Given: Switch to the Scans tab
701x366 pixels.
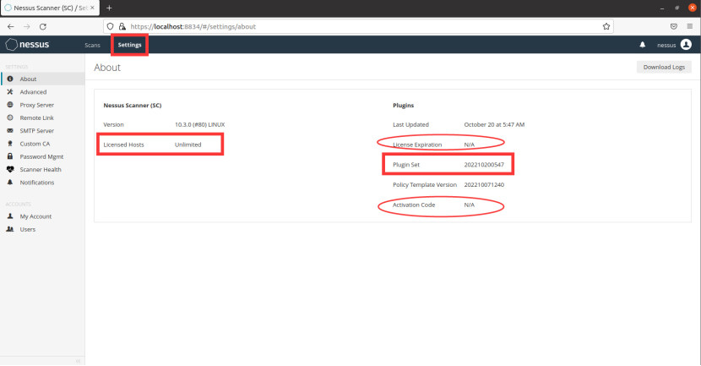Looking at the screenshot, I should tap(93, 45).
